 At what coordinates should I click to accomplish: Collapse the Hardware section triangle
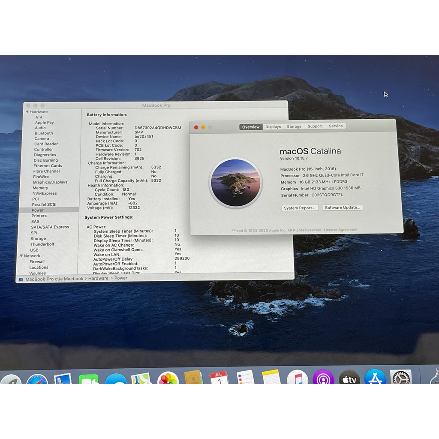pos(27,112)
